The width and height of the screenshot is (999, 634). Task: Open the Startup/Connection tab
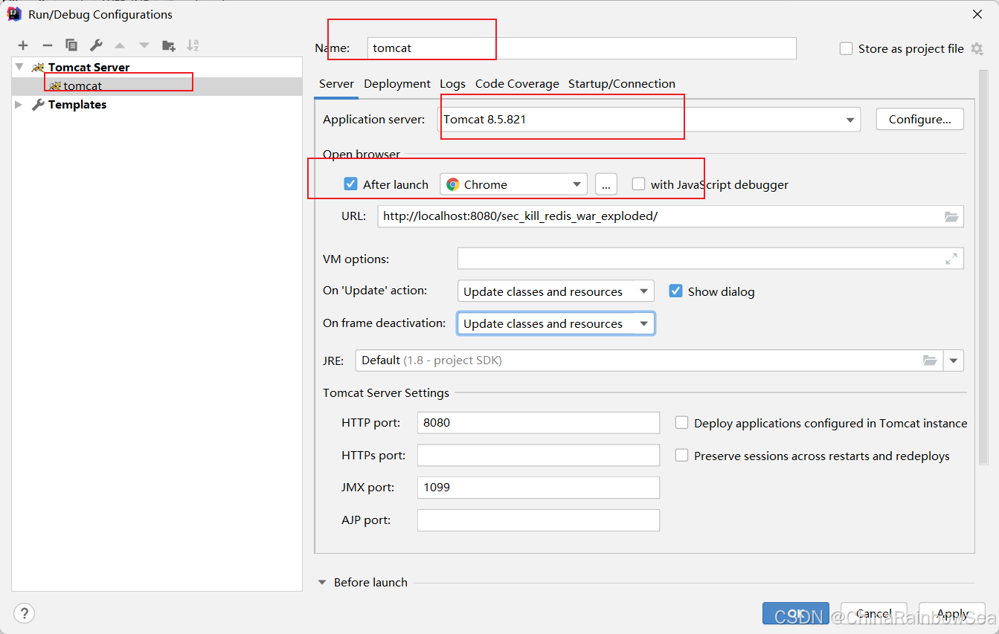point(622,84)
